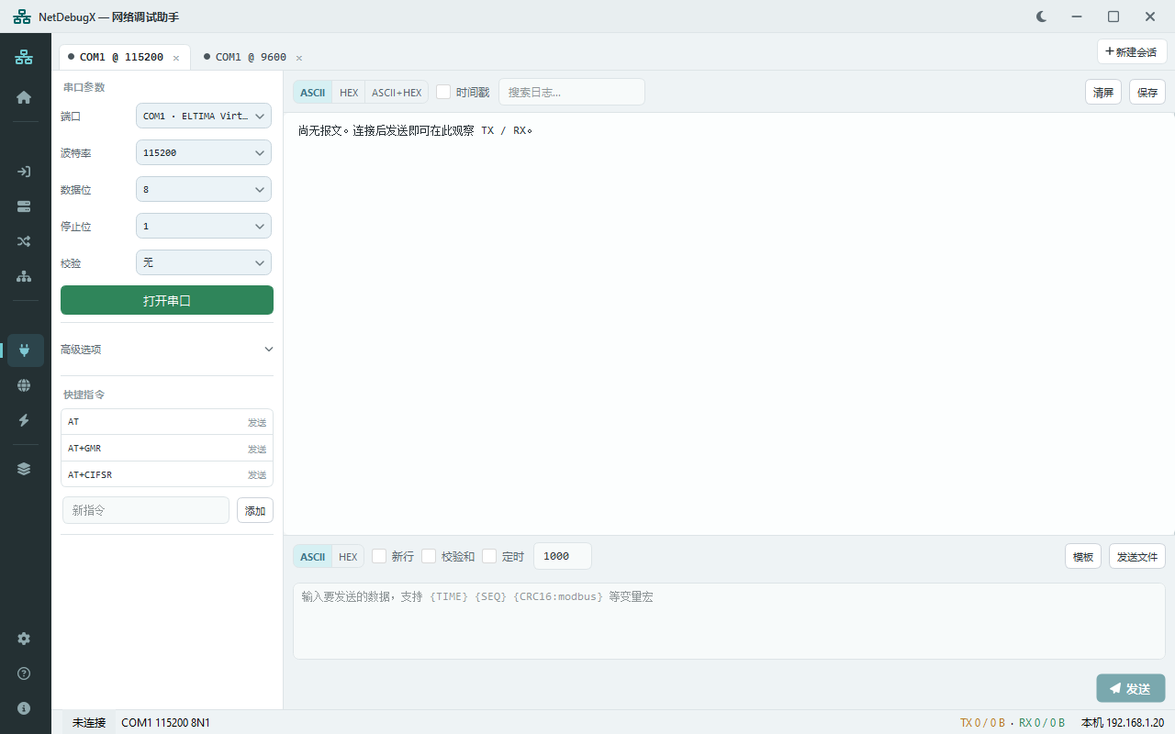
Task: Click the 串口参数 section heading
Action: pos(84,87)
